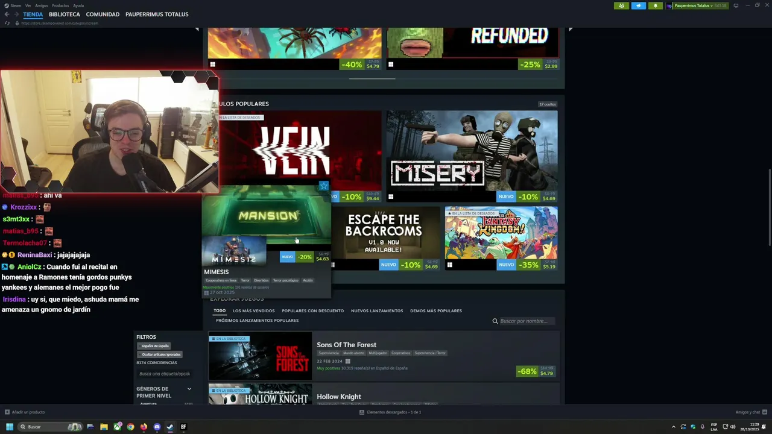Image resolution: width=772 pixels, height=434 pixels.
Task: Open Windows Start menu
Action: [10, 427]
